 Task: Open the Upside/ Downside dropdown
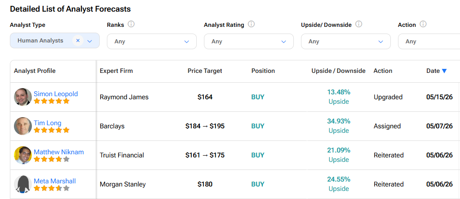[x=346, y=42]
